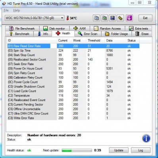Click the data value 5351
Viewport: 158px width, 158px height.
coord(110,68)
